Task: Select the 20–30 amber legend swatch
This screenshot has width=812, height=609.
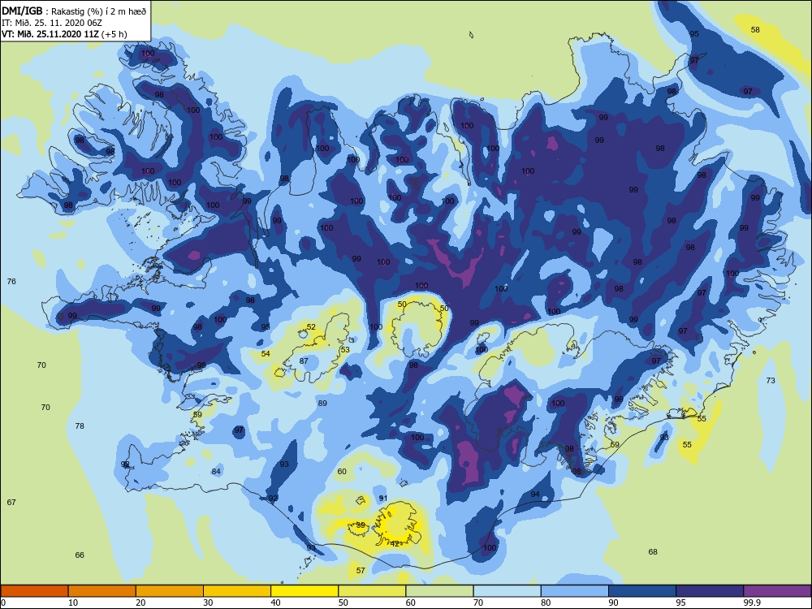Action: 170,591
